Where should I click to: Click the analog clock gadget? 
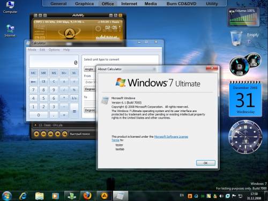tap(245, 137)
